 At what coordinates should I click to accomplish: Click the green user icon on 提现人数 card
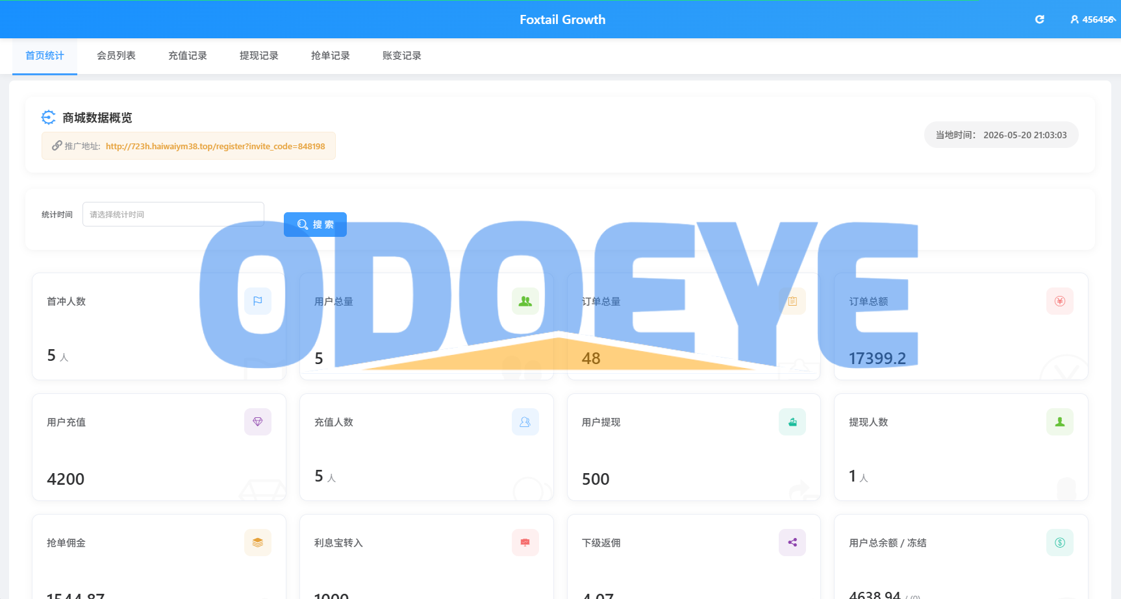1060,422
